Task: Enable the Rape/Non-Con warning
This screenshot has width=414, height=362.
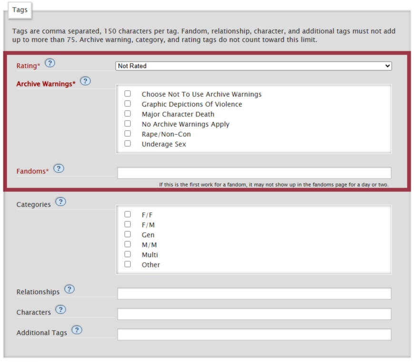Action: coord(128,133)
